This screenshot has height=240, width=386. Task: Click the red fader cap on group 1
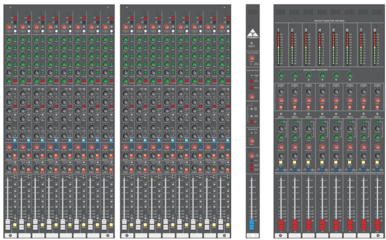click(281, 224)
